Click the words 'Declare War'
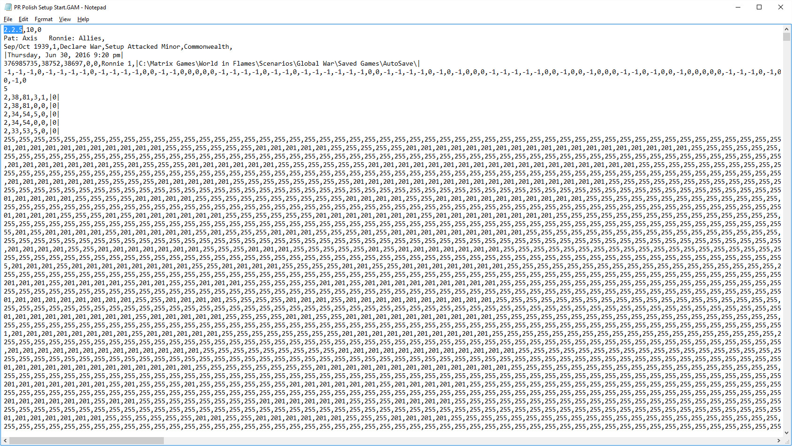The image size is (792, 446). tap(81, 46)
